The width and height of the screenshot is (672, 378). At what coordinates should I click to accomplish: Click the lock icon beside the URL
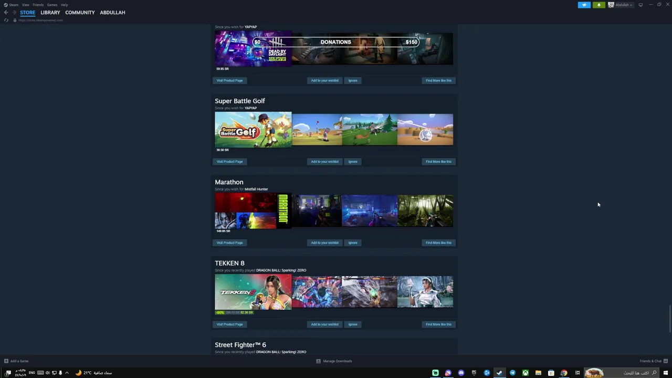(15, 20)
